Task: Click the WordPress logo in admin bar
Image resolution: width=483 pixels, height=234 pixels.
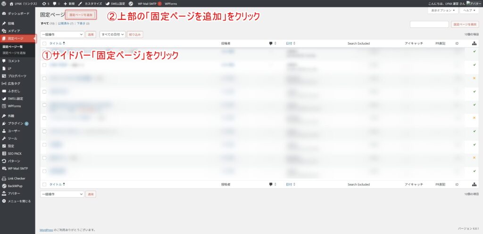Action: 4,3
